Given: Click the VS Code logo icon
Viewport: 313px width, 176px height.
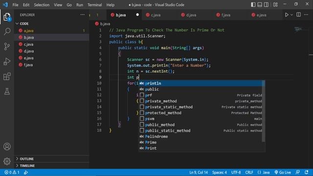Looking at the screenshot, I should pos(5,4).
